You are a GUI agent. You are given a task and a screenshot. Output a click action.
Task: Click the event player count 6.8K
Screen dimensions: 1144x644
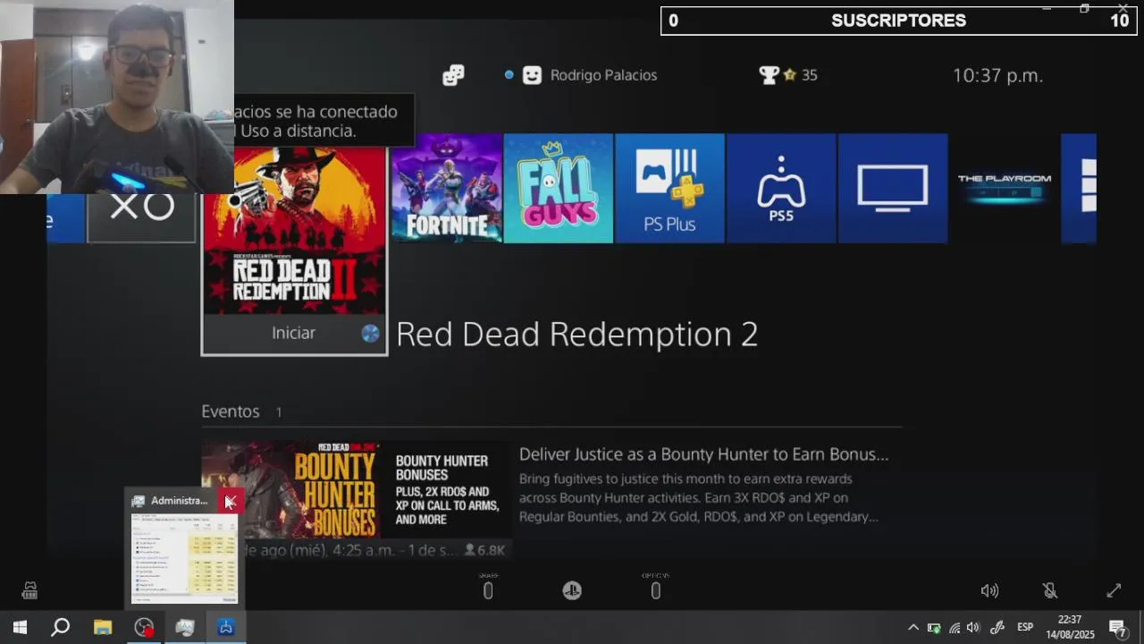(484, 550)
